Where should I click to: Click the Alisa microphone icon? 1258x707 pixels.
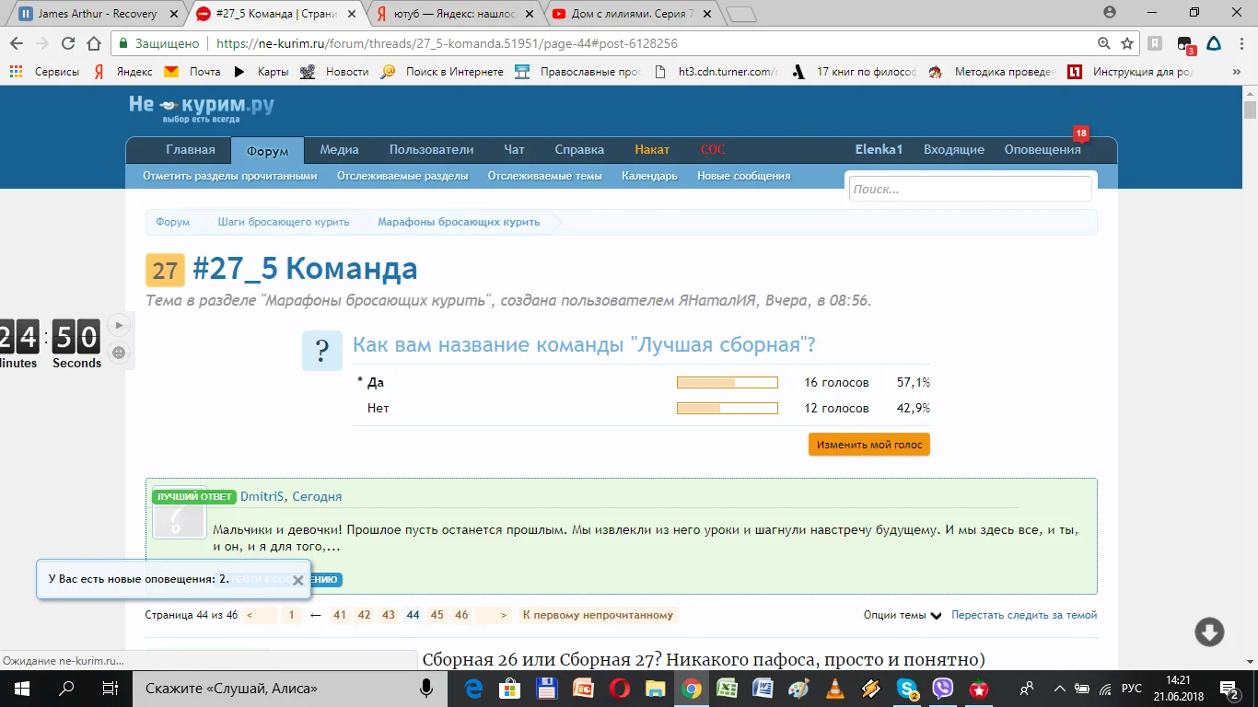pyautogui.click(x=426, y=689)
